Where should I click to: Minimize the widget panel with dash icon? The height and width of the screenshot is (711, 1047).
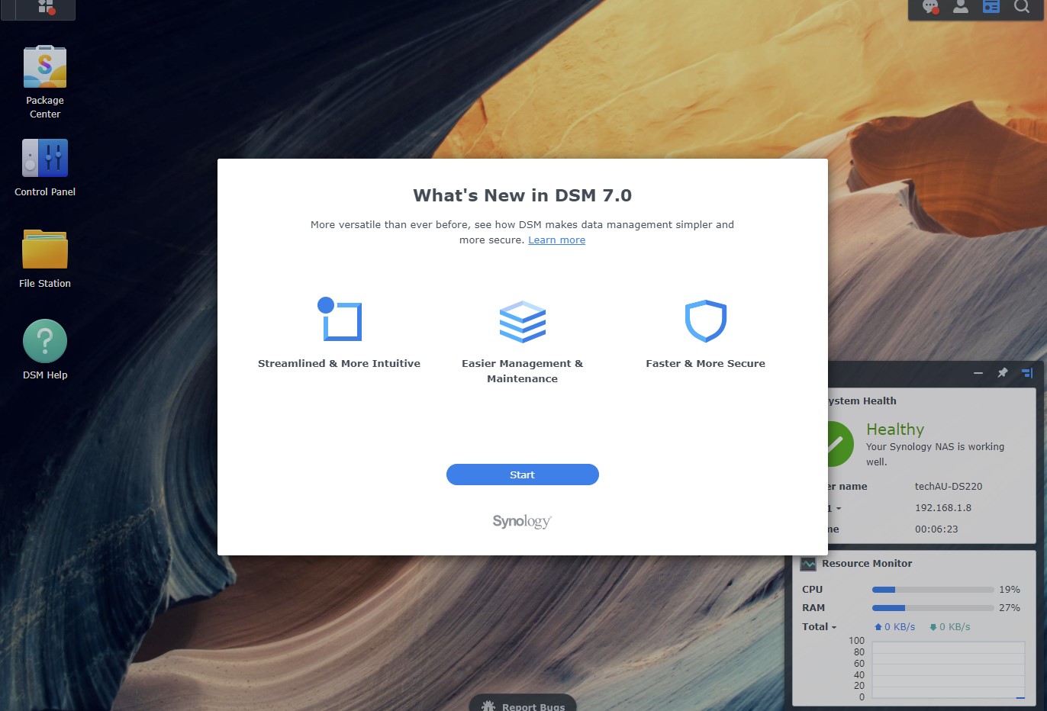coord(978,373)
